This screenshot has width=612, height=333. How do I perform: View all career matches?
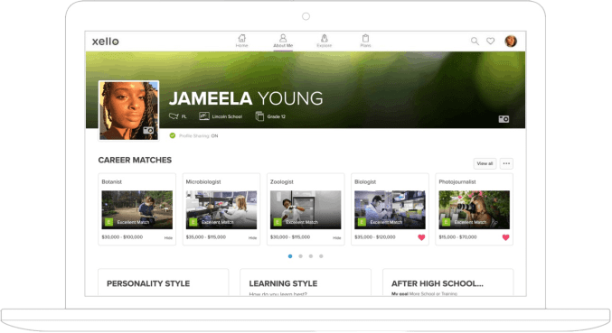pos(485,163)
